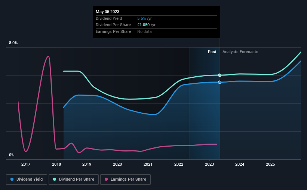
Task: Click the 2020 x-axis label
Action: [117, 164]
